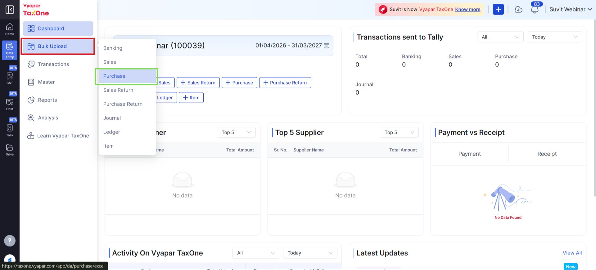Image resolution: width=596 pixels, height=270 pixels.
Task: Open notifications bell with 83 badge
Action: 535,10
